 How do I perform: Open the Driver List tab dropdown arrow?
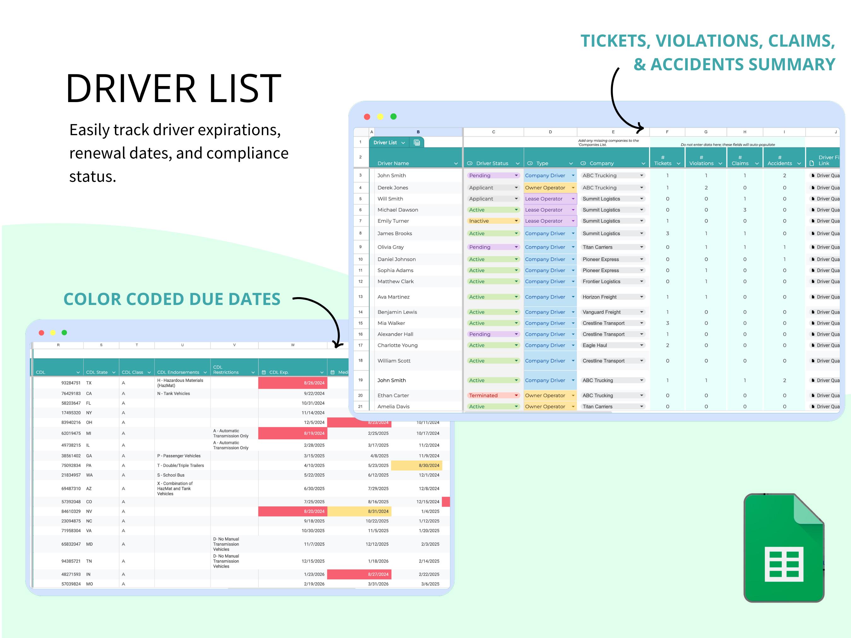[403, 142]
